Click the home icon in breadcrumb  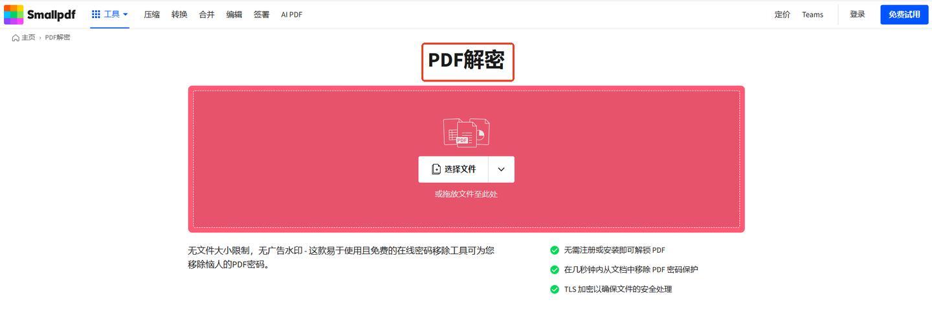(16, 37)
